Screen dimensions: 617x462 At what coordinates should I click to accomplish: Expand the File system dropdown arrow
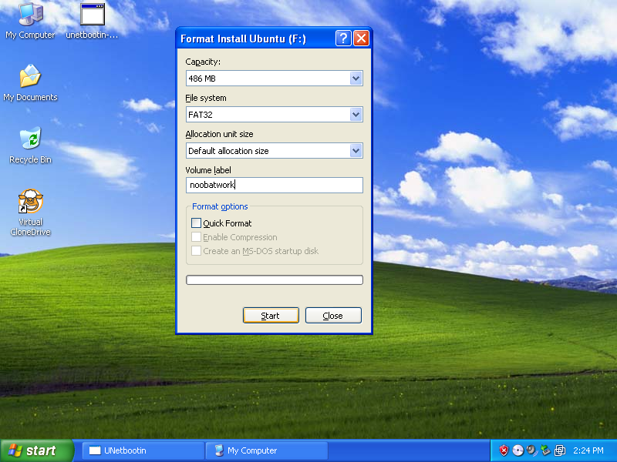pyautogui.click(x=356, y=114)
